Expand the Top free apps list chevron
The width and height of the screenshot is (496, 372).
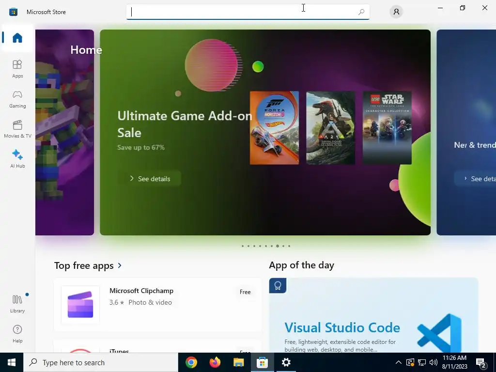(x=120, y=265)
